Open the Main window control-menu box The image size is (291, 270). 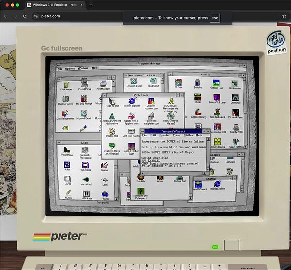point(59,79)
